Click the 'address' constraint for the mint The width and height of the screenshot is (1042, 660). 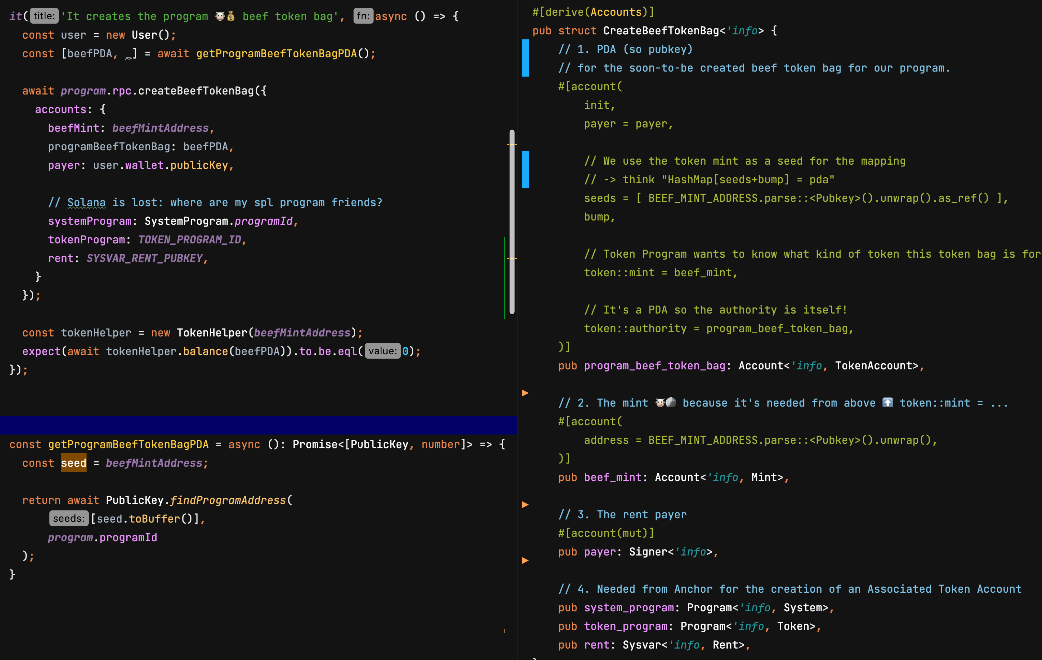(606, 440)
